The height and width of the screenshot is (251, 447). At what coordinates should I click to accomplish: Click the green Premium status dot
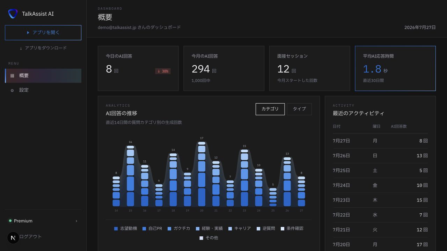click(10, 221)
